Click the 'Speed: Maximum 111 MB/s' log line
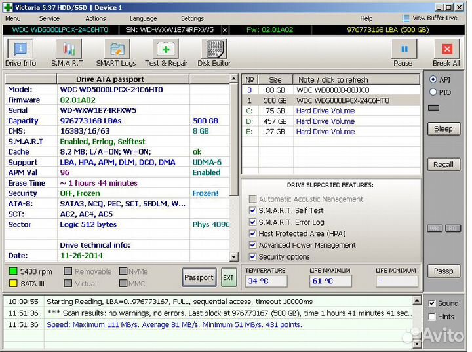 (x=174, y=324)
